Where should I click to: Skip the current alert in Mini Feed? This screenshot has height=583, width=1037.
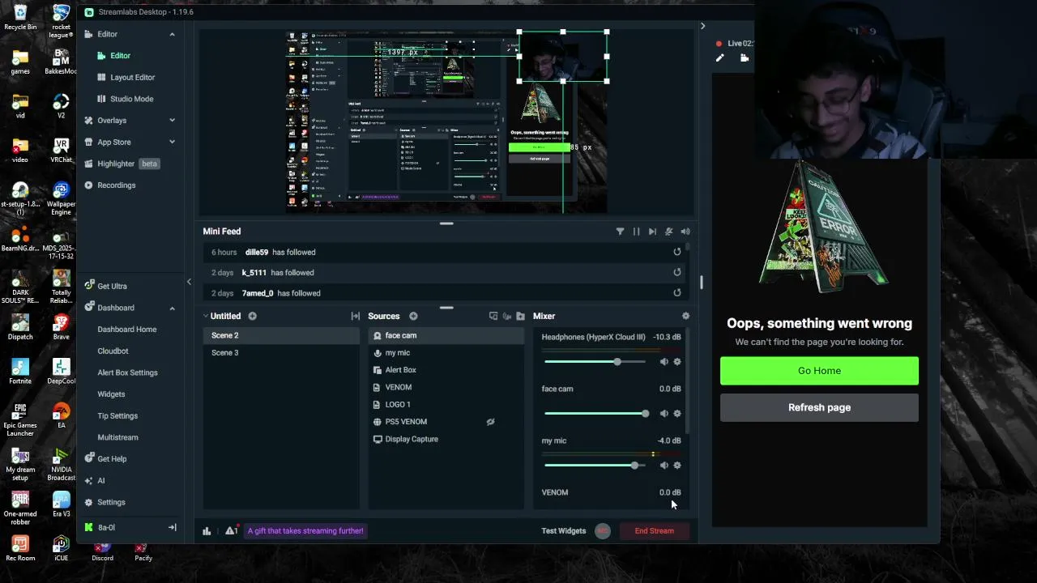pos(652,232)
